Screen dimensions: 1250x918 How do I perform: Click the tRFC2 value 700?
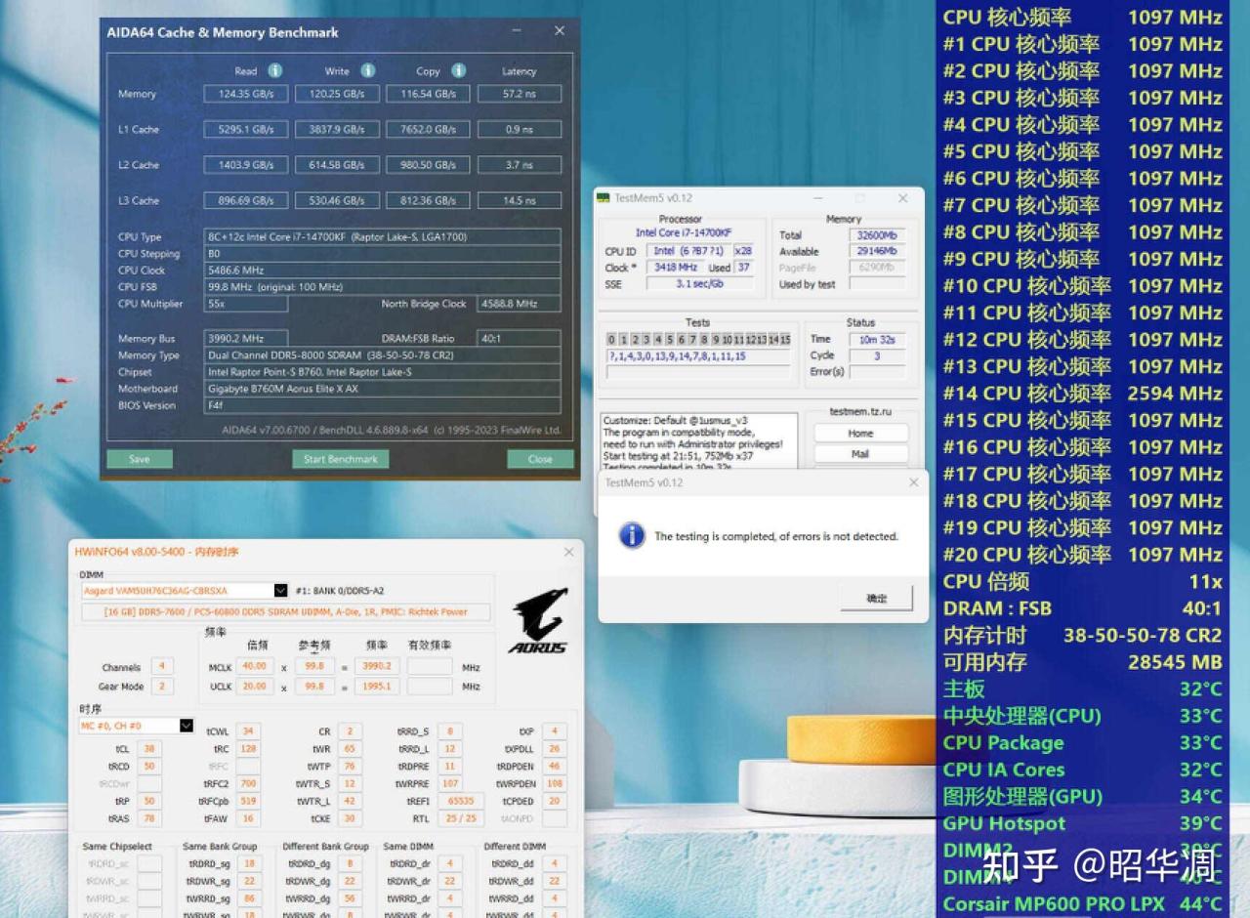click(248, 783)
